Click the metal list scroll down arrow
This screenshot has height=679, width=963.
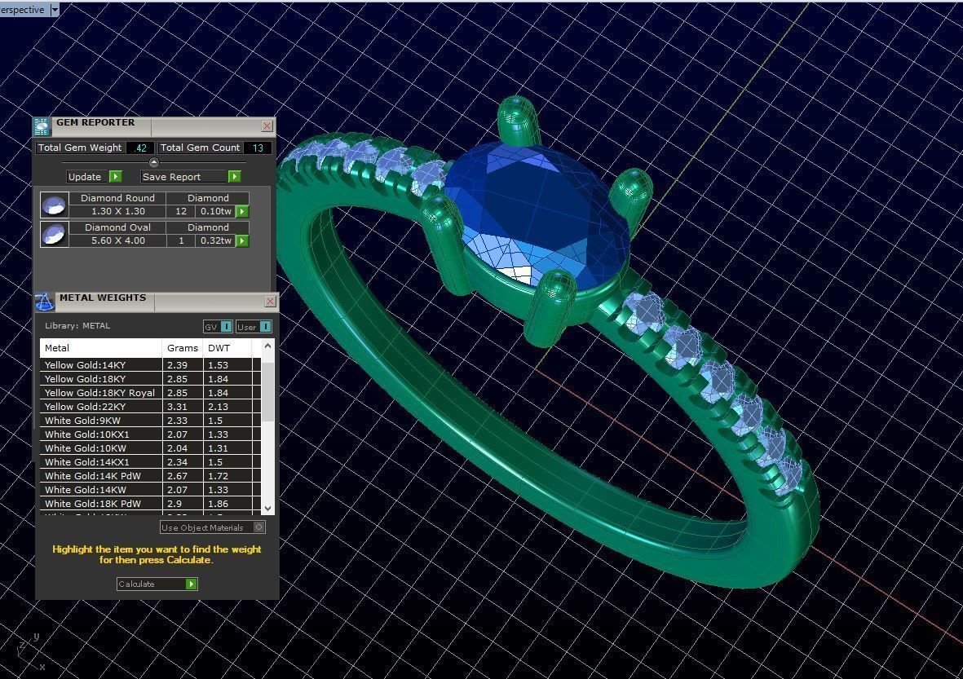267,509
